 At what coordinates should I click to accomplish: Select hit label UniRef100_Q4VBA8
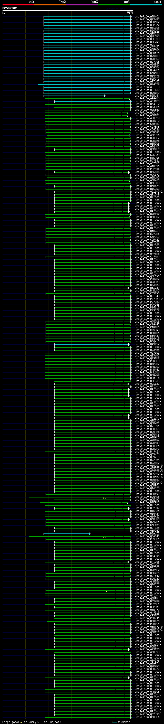point(147,254)
